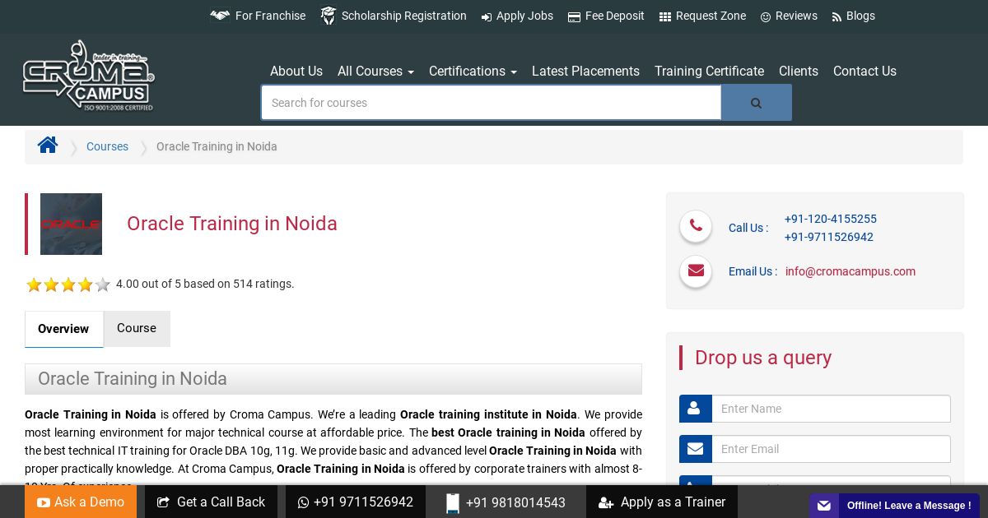This screenshot has width=988, height=518.
Task: Switch to the Overview tab
Action: (63, 329)
